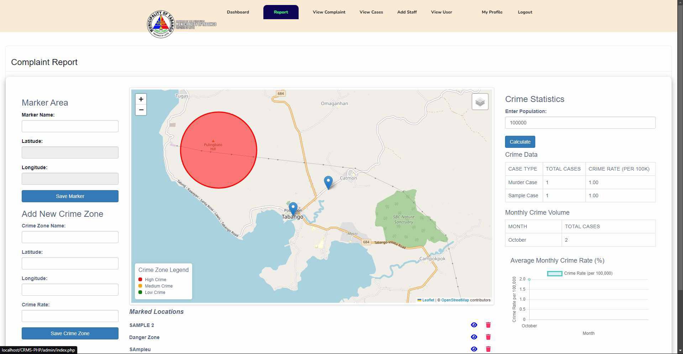Delete the Danger Zone marked location
Image resolution: width=683 pixels, height=354 pixels.
(x=488, y=337)
